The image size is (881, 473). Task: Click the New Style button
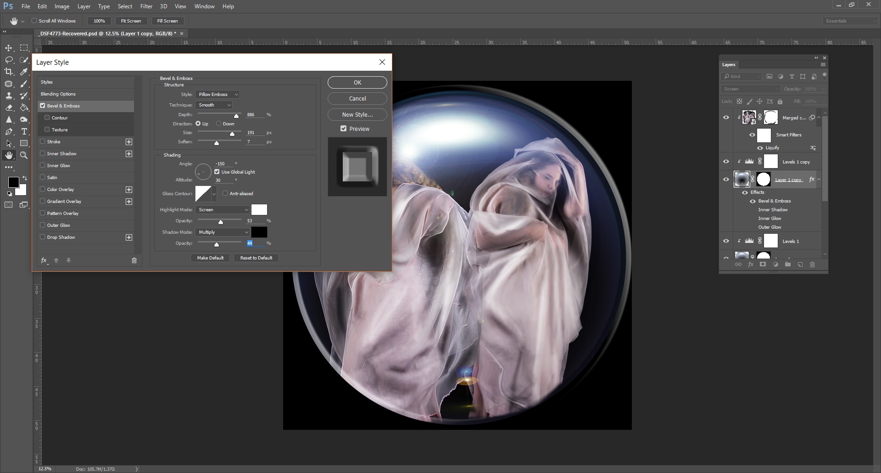pyautogui.click(x=357, y=114)
